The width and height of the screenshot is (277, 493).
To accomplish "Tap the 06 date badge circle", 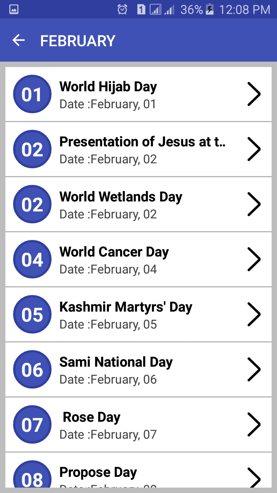I will point(32,370).
